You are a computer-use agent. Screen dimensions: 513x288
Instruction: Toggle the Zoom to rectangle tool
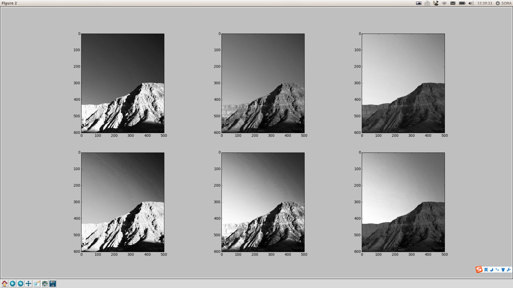pyautogui.click(x=37, y=283)
